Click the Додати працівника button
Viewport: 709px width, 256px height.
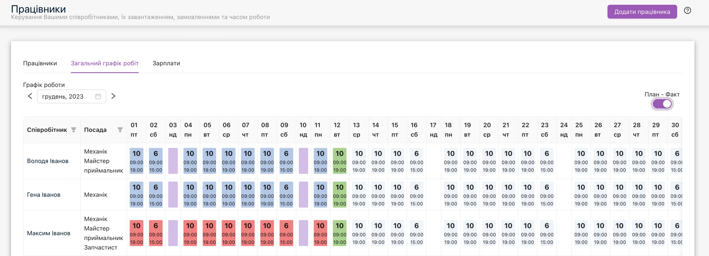tap(642, 12)
